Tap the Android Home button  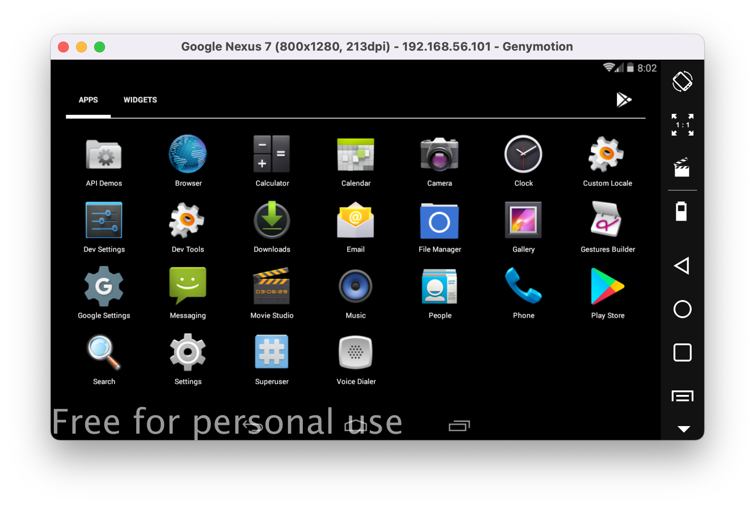pyautogui.click(x=682, y=310)
